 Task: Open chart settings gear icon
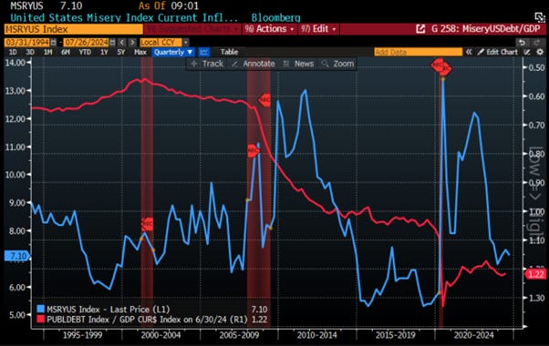pos(540,52)
